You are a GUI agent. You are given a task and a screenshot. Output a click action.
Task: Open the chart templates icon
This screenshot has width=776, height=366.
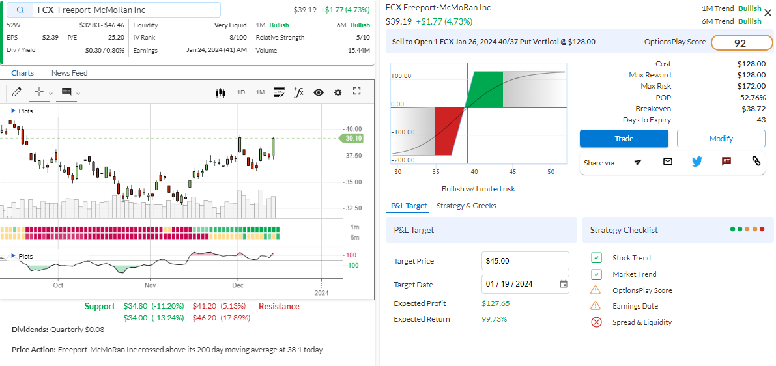279,92
